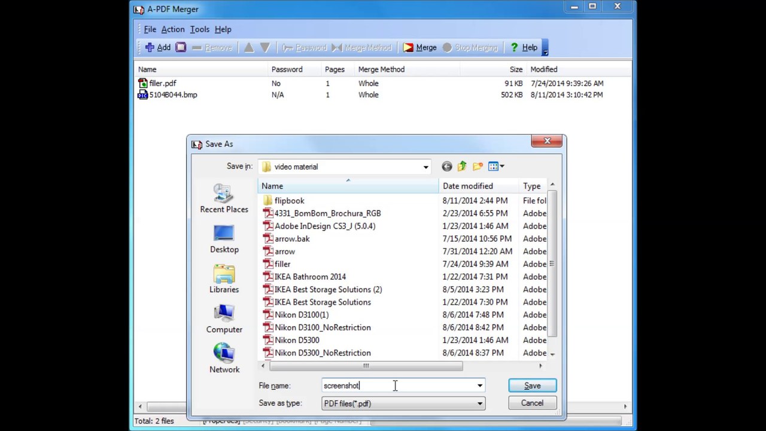Select the Nikon D5300 file

pos(291,340)
